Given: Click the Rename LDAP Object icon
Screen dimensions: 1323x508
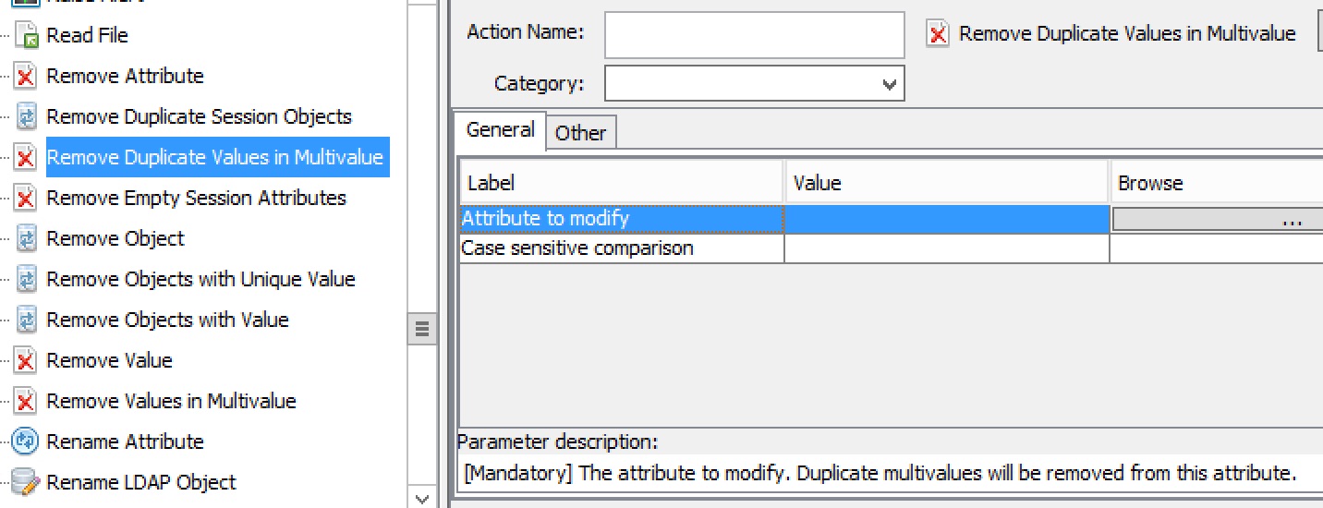Looking at the screenshot, I should pyautogui.click(x=25, y=483).
